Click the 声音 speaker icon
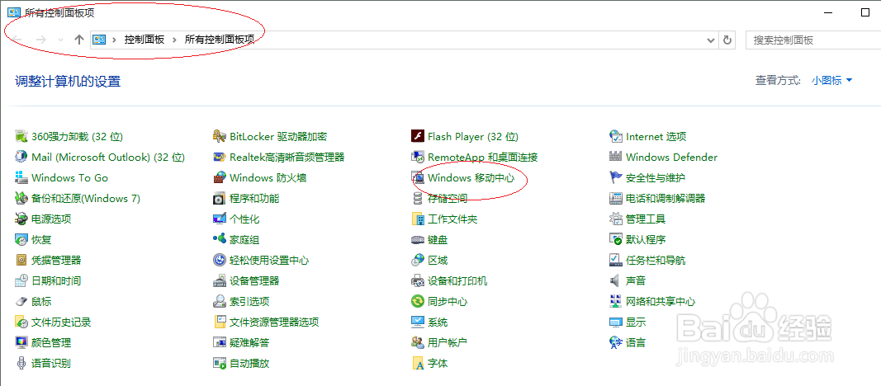881x386 pixels. tap(616, 280)
